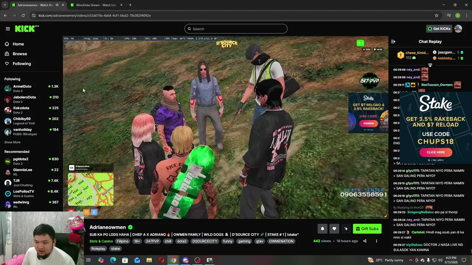Select the gtav tag
The image size is (472, 265).
tap(260, 241)
